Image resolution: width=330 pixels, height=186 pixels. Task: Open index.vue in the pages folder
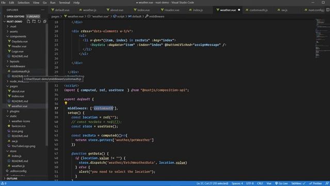click(18, 96)
